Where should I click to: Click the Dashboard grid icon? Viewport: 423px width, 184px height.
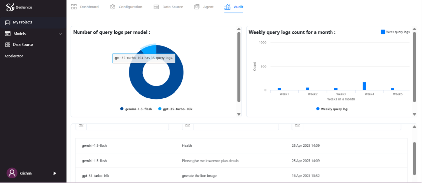74,7
